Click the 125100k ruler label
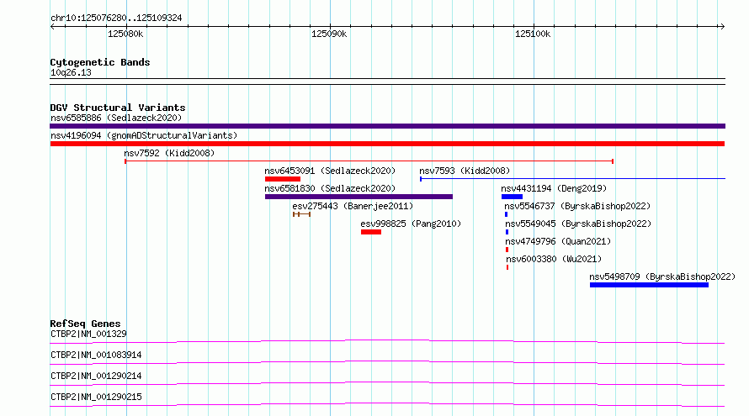The width and height of the screenshot is (749, 416). pos(533,34)
